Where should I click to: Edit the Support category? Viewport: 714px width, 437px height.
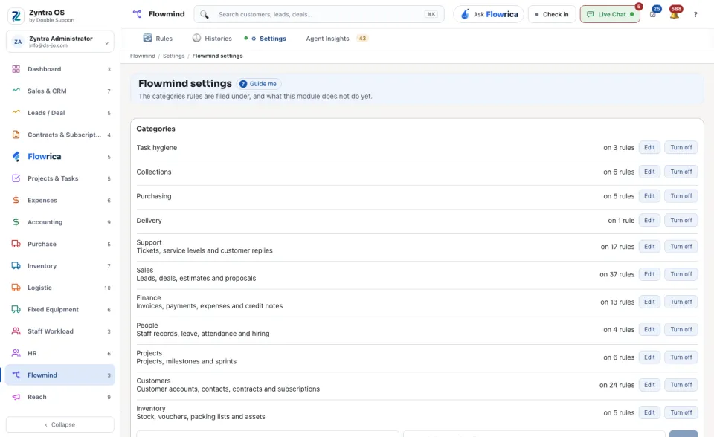tap(649, 246)
